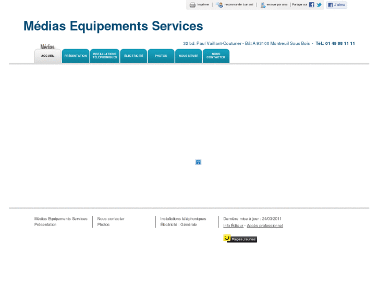Click footer Médias Equipements Services link
The width and height of the screenshot is (379, 284).
(60, 219)
